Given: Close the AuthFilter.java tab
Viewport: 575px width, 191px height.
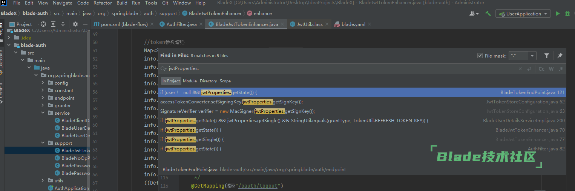Looking at the screenshot, I should point(201,24).
